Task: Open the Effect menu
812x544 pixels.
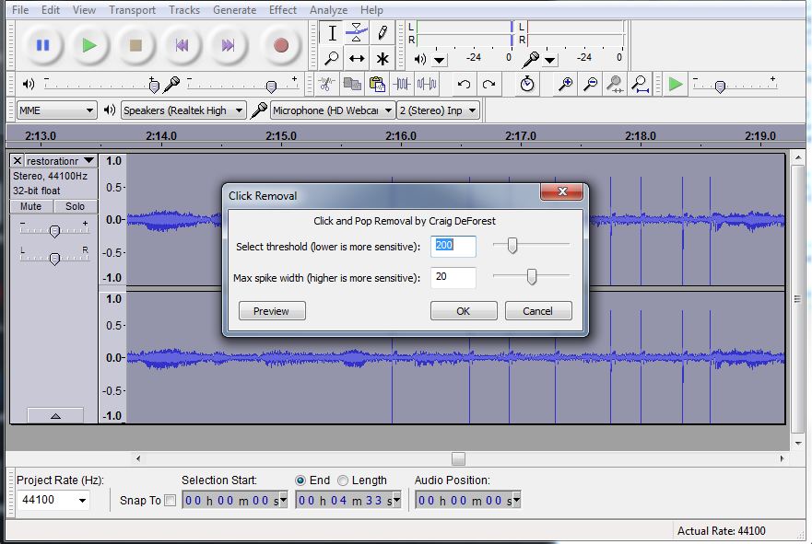Action: (282, 10)
